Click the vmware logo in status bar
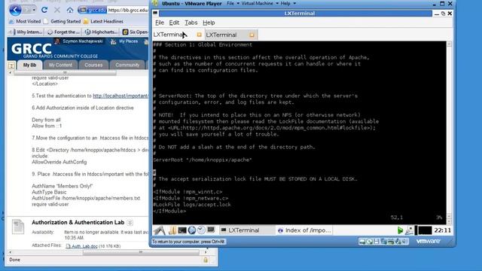The width and height of the screenshot is (482, 271). point(429,241)
